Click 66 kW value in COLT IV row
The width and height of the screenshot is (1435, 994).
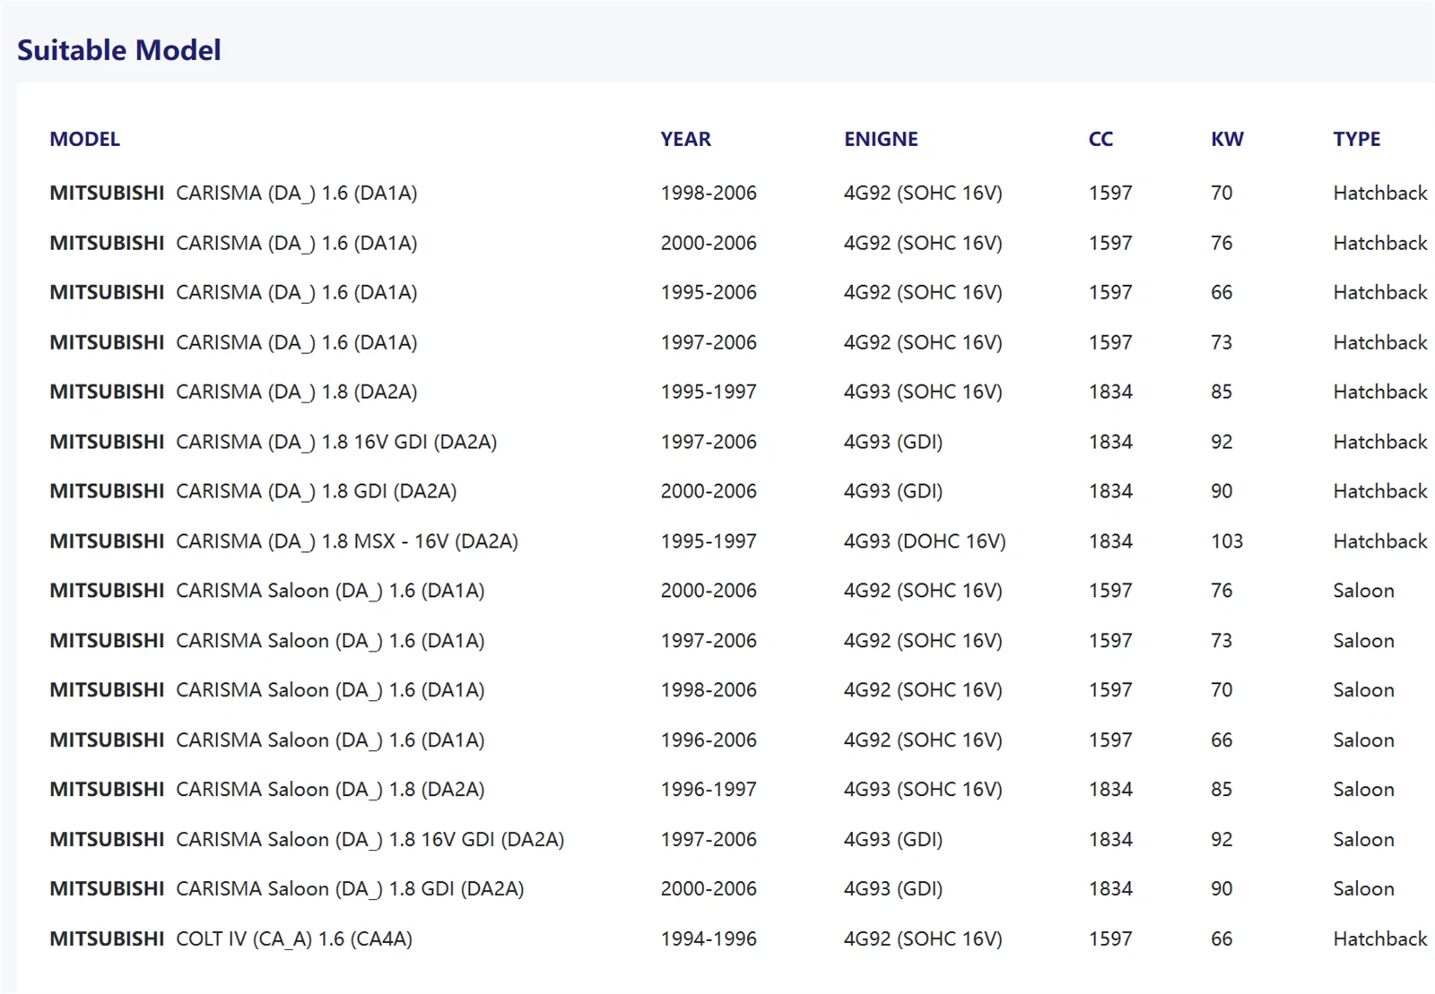coord(1222,938)
